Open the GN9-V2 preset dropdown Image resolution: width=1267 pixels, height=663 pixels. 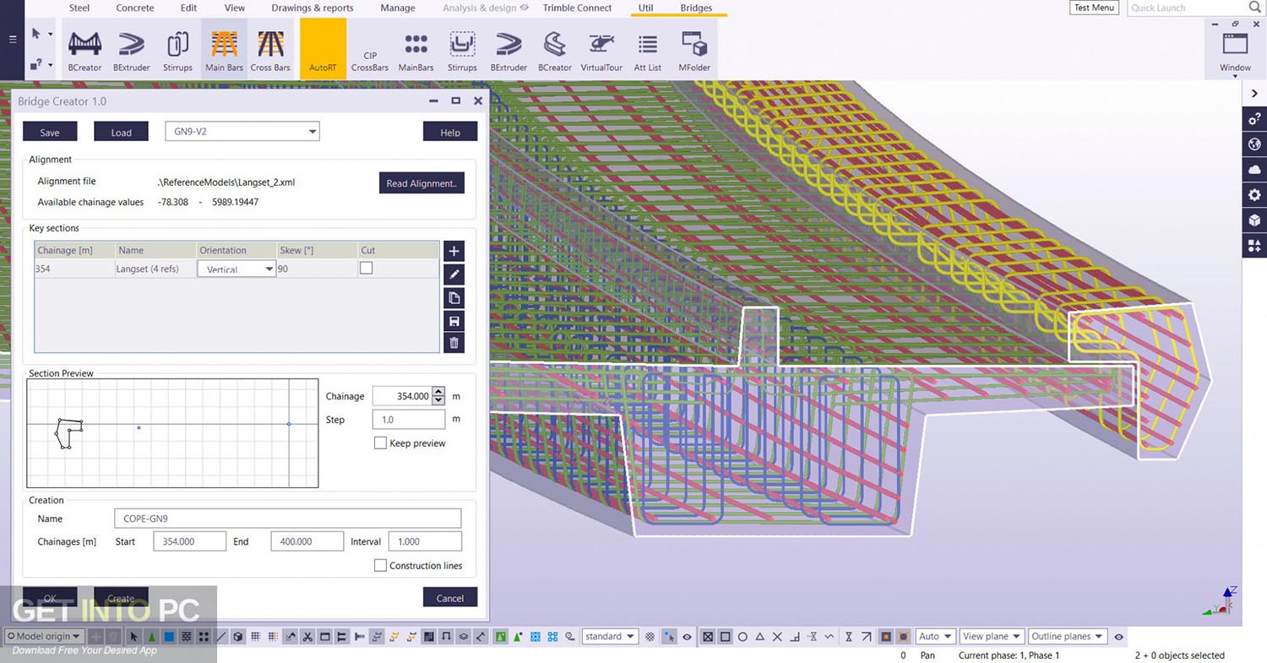click(242, 131)
